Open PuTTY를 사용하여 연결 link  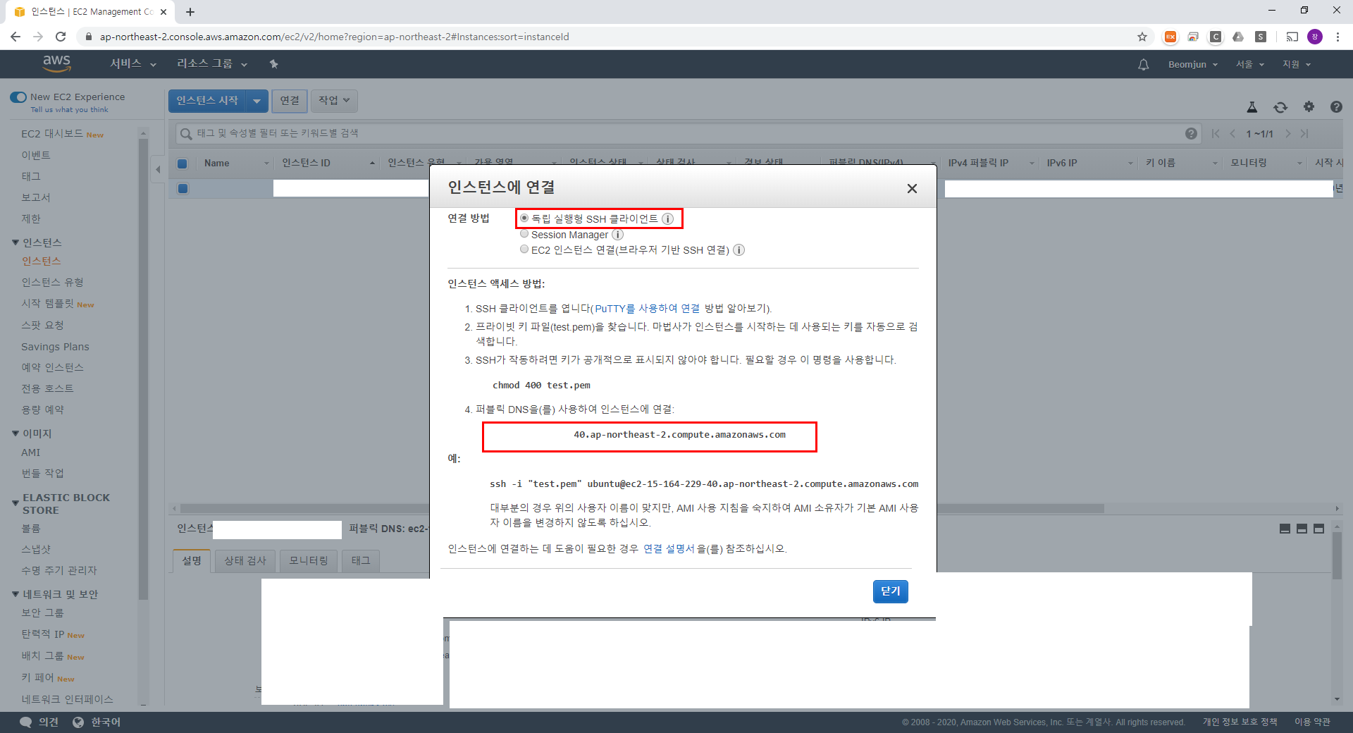click(648, 309)
